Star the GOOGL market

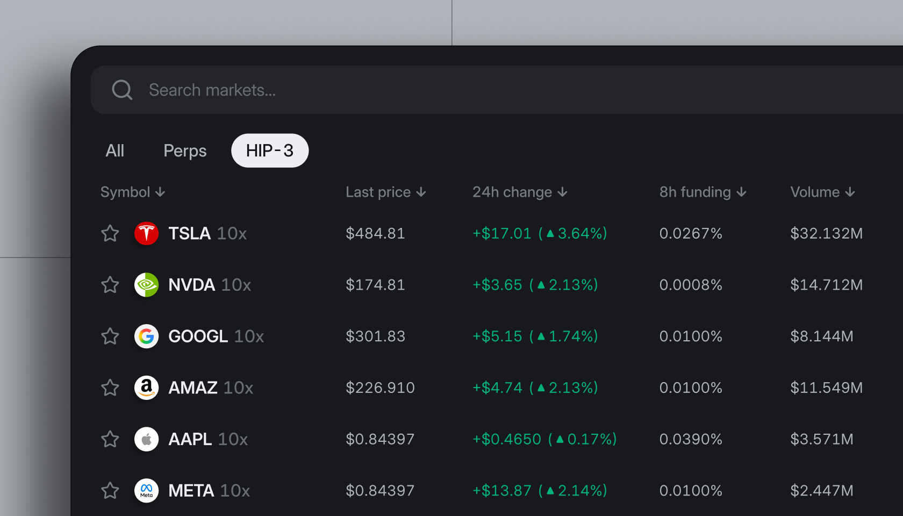110,336
